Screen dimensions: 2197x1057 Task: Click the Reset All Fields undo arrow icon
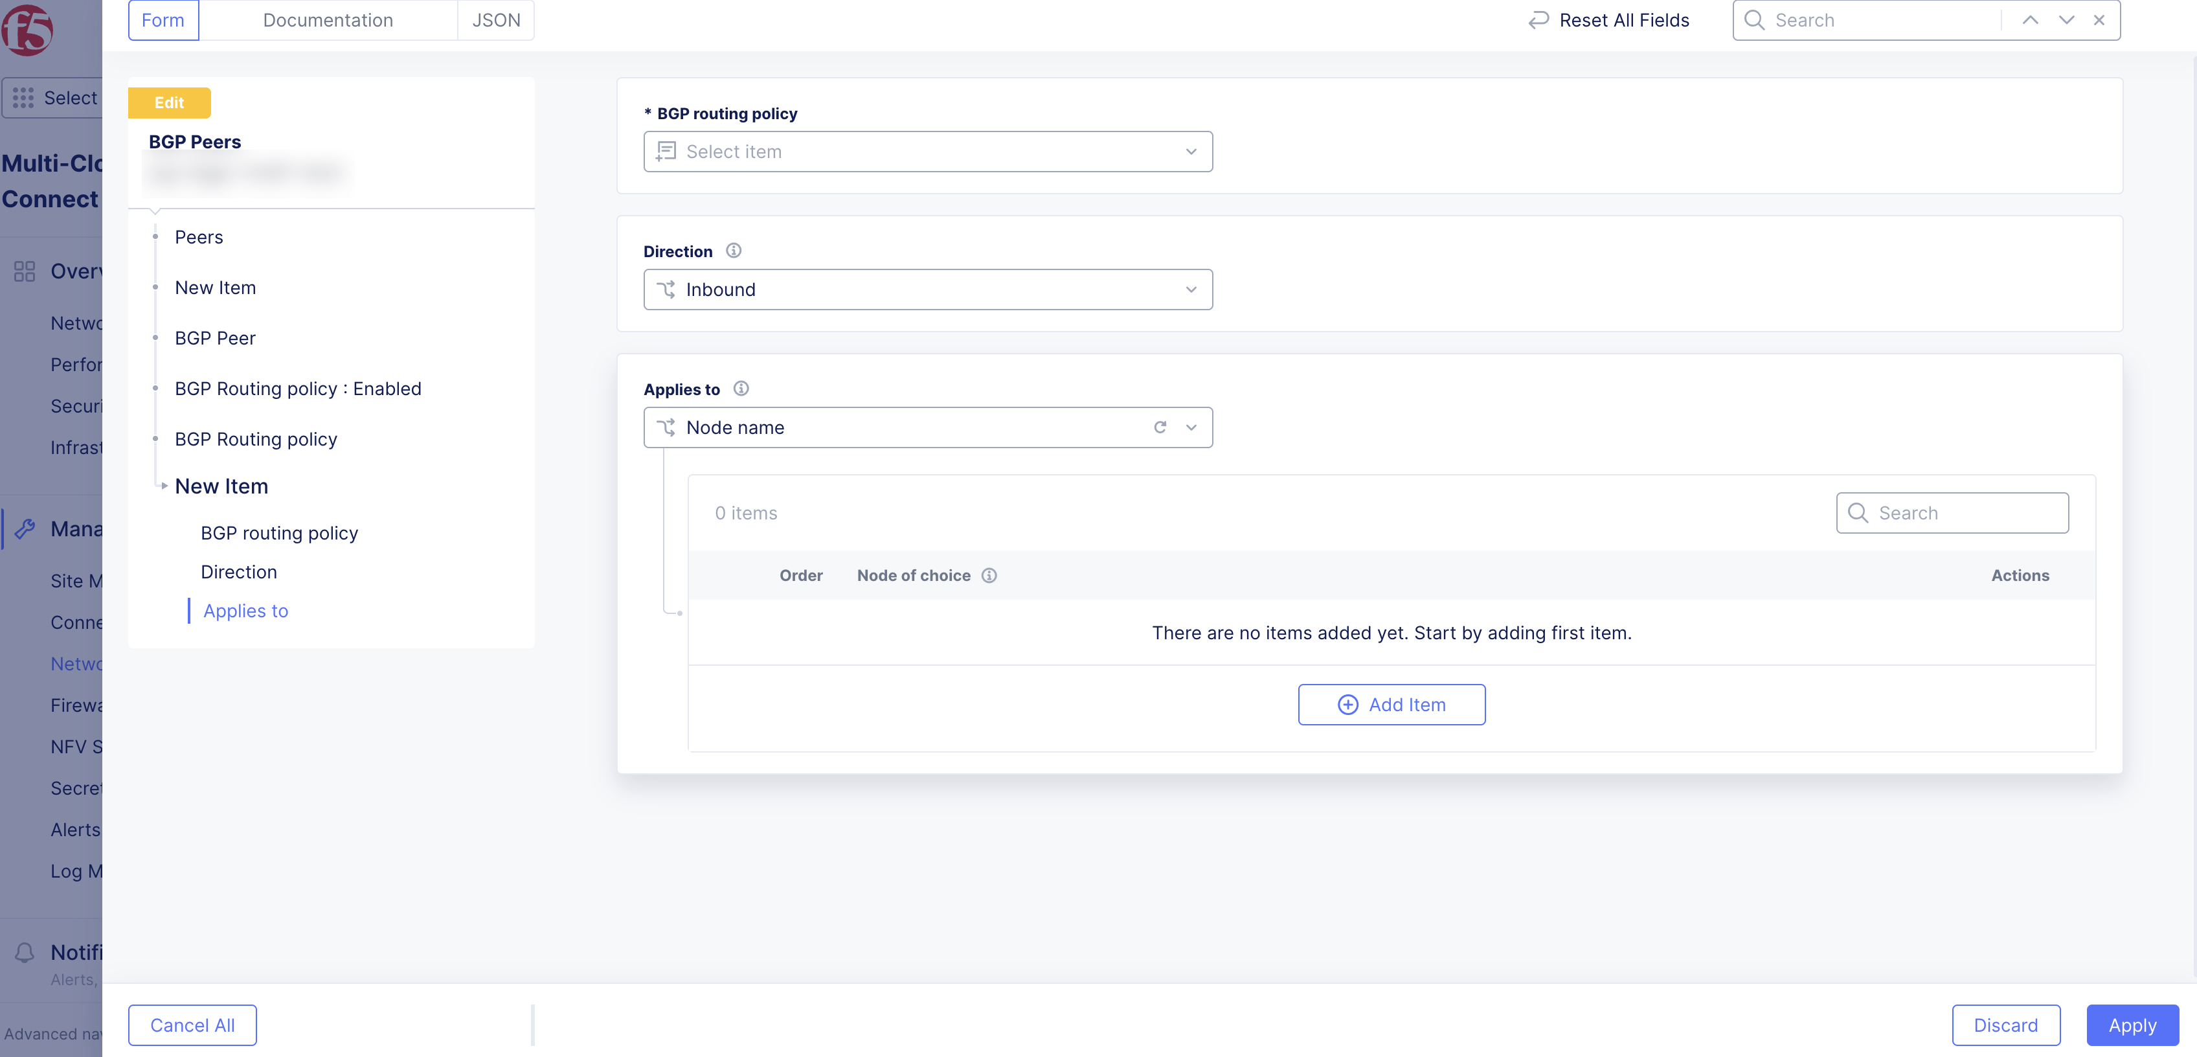(x=1538, y=19)
